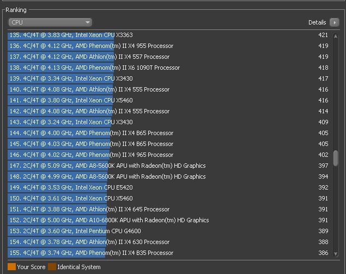Select row 136 Phenom II X4 955

coord(169,46)
